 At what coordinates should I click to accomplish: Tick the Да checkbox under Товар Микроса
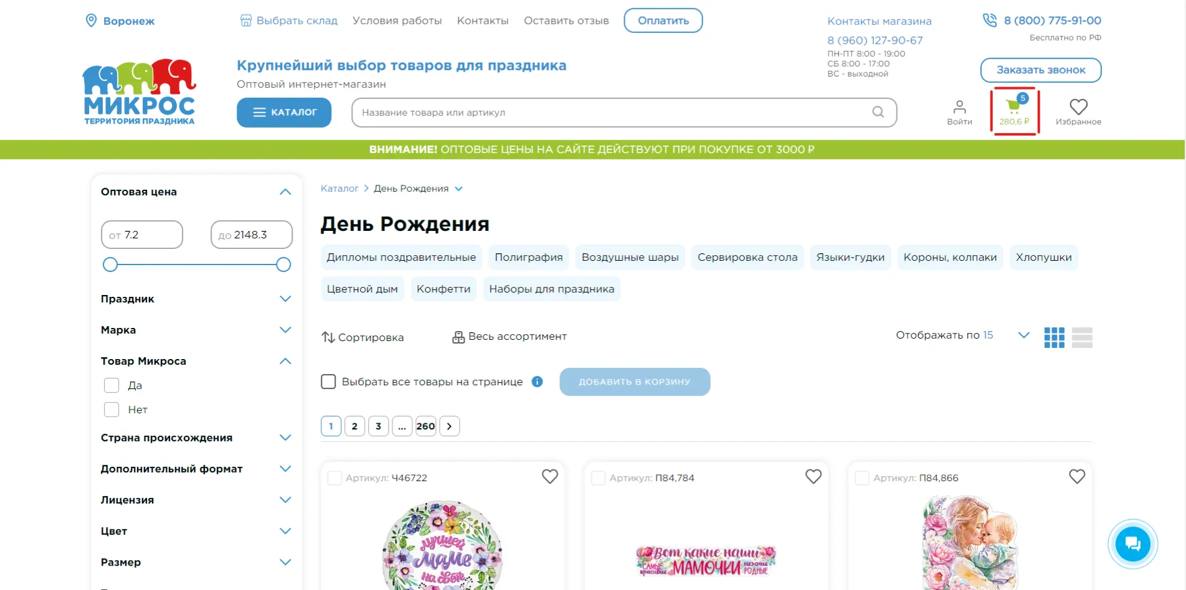pos(111,385)
